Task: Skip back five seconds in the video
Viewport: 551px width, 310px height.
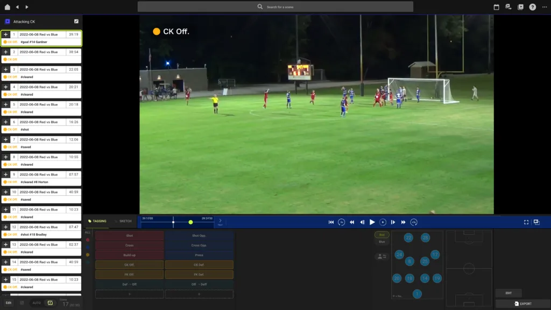Action: pos(341,222)
